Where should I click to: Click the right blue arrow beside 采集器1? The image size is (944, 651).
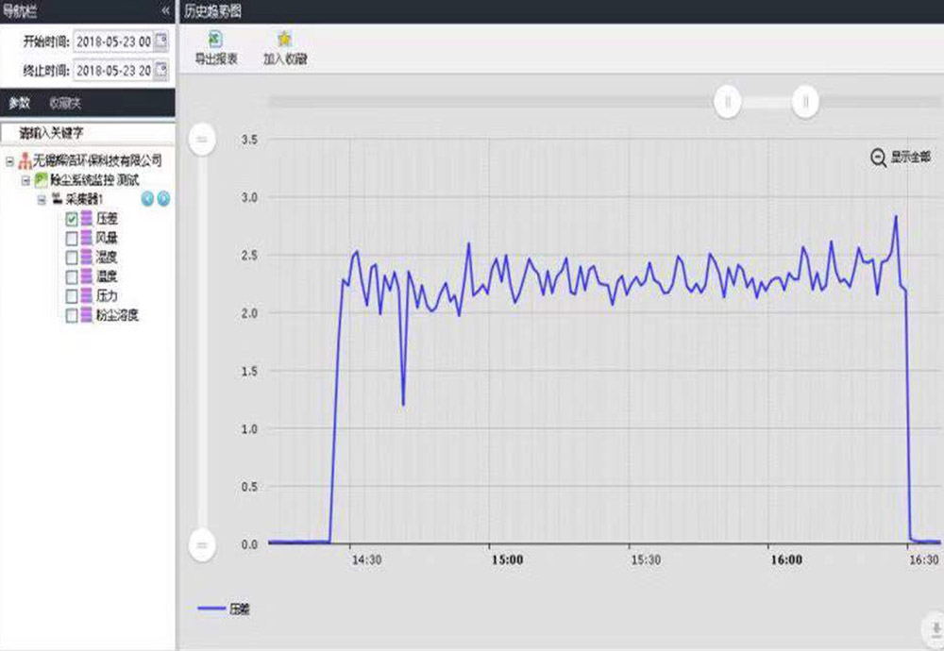[163, 198]
